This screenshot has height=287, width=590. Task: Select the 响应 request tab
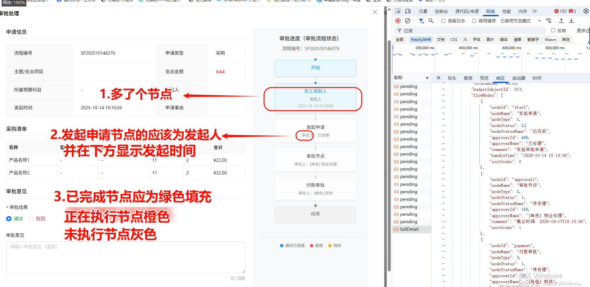pyautogui.click(x=500, y=78)
